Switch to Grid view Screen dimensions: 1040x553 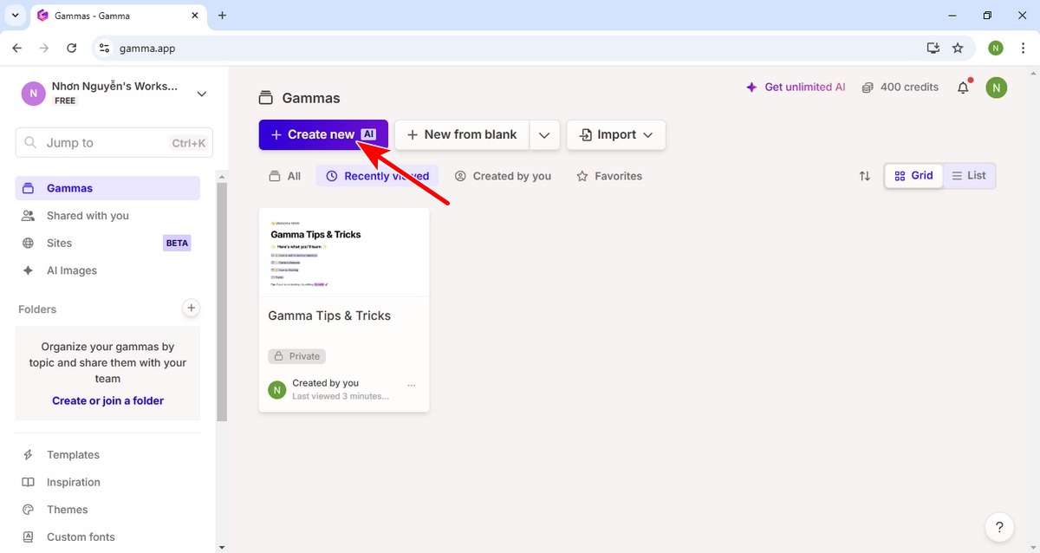[x=913, y=176]
